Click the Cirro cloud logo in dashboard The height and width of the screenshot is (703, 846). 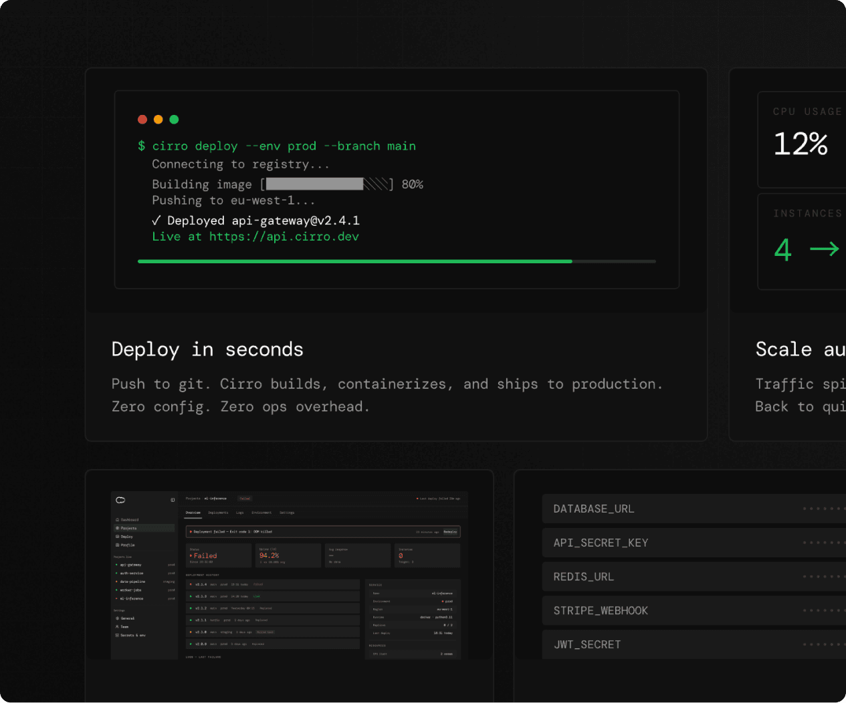click(x=120, y=500)
